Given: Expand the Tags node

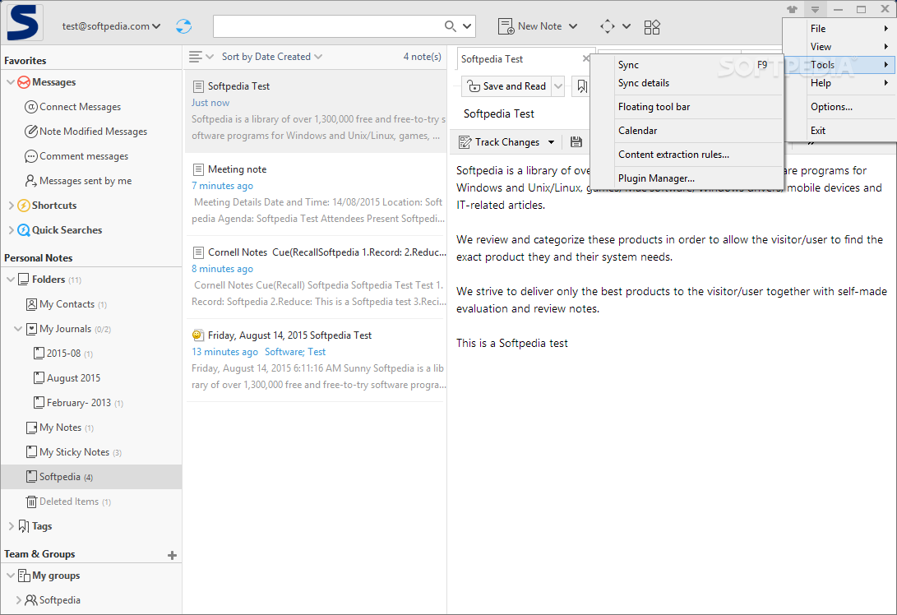Looking at the screenshot, I should pyautogui.click(x=11, y=526).
